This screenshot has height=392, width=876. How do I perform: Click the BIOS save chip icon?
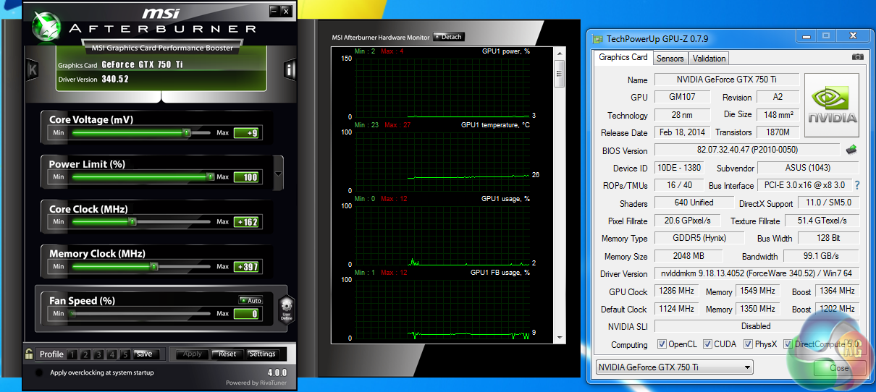(x=852, y=150)
